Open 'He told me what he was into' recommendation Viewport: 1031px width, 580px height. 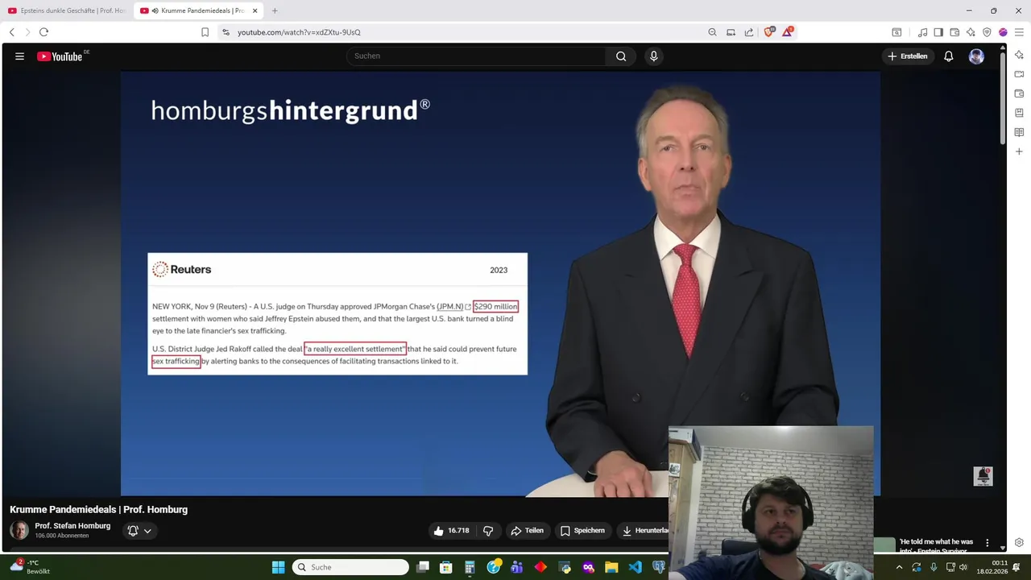pyautogui.click(x=936, y=545)
